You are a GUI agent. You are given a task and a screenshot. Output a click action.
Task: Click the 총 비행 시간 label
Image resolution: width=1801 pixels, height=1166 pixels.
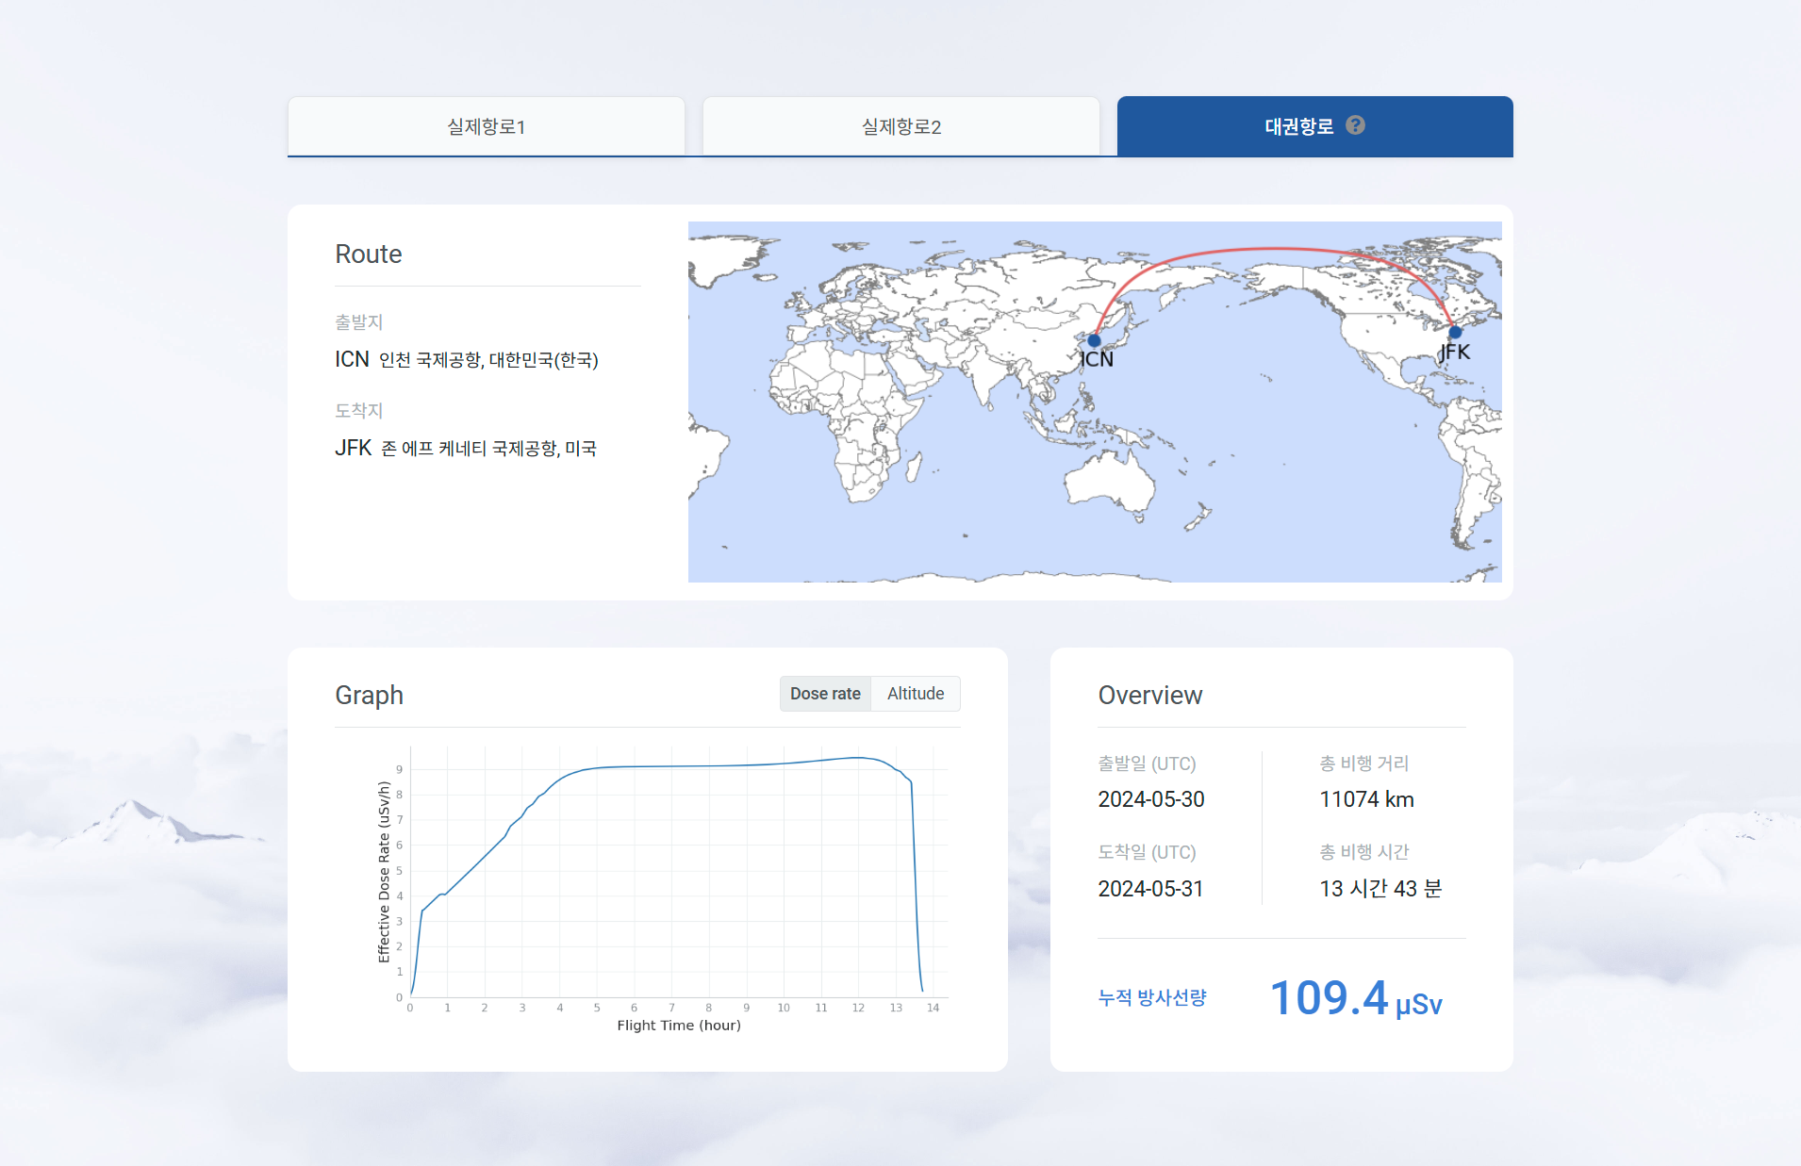1363,852
